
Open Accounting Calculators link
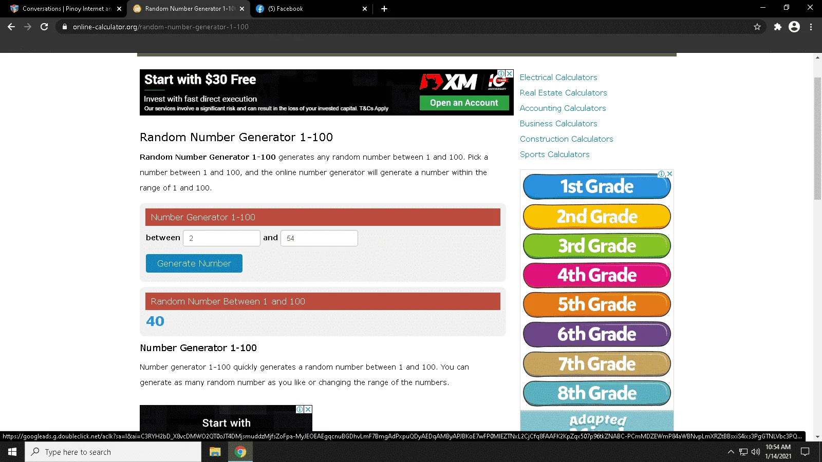click(563, 108)
